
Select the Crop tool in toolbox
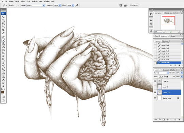(3, 30)
